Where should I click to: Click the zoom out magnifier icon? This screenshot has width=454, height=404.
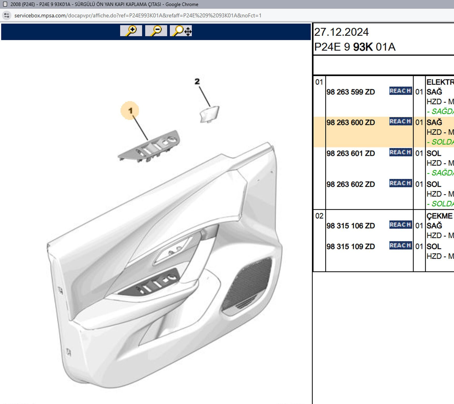point(156,31)
